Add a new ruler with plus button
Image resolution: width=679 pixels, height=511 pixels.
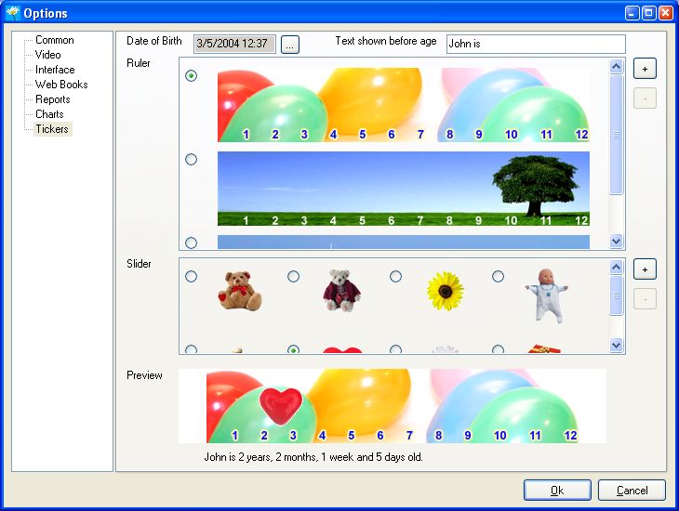point(645,69)
